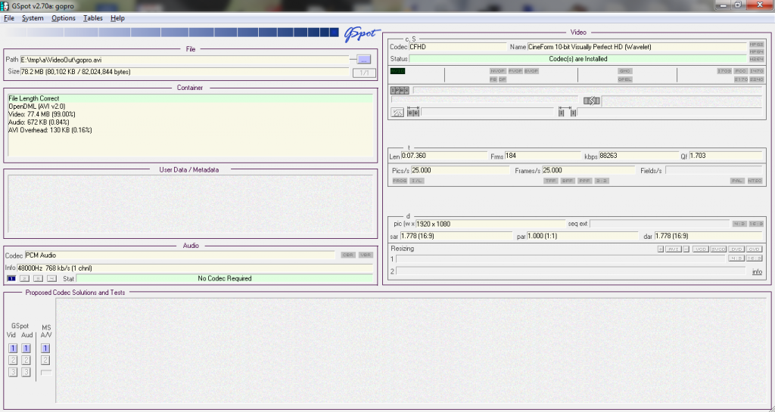Viewport: 775px width, 412px height.
Task: Expand the System menu
Action: pyautogui.click(x=33, y=18)
